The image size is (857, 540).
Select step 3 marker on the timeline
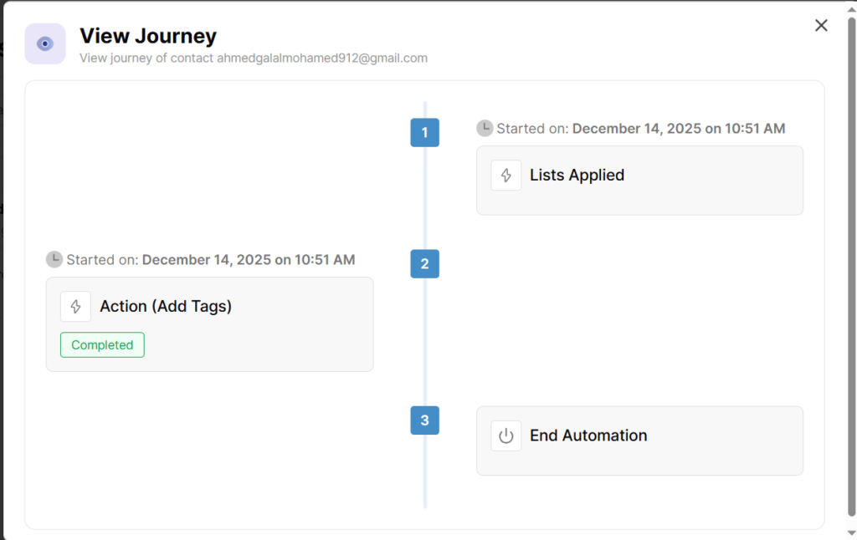(424, 420)
